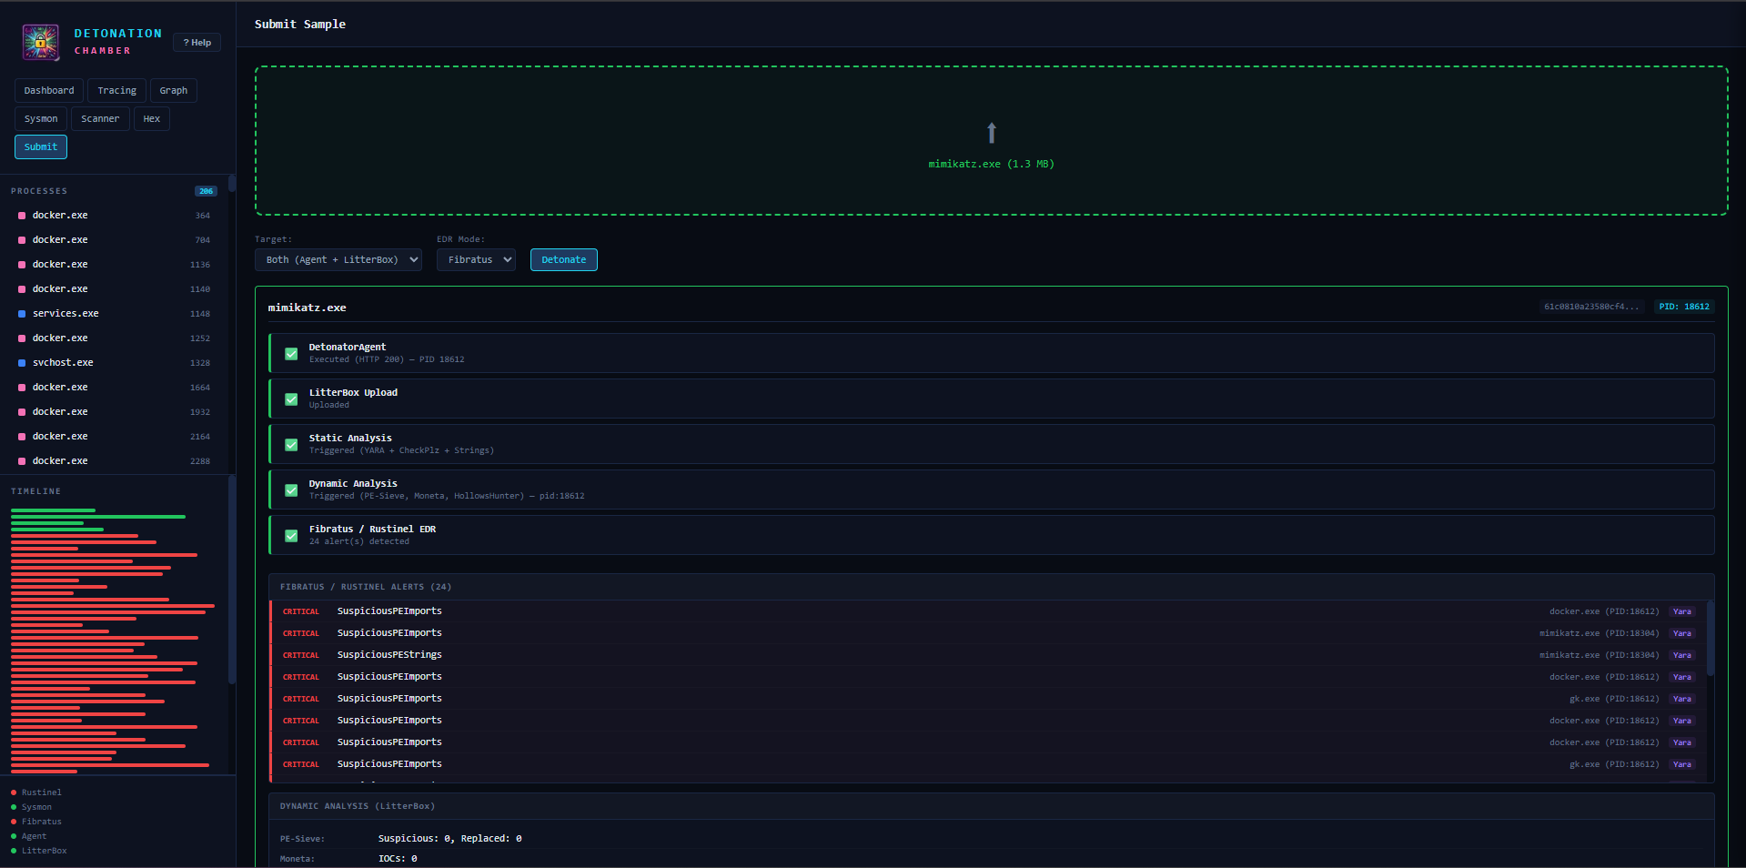Click the blue marker icon beside services.exe
The width and height of the screenshot is (1746, 868).
pyautogui.click(x=22, y=314)
